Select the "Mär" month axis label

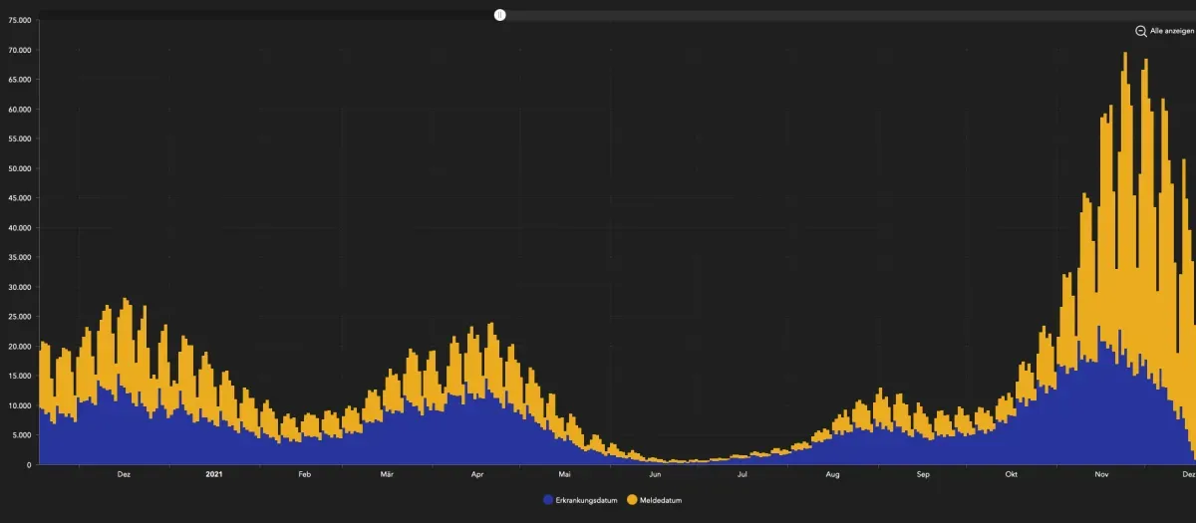pyautogui.click(x=387, y=475)
